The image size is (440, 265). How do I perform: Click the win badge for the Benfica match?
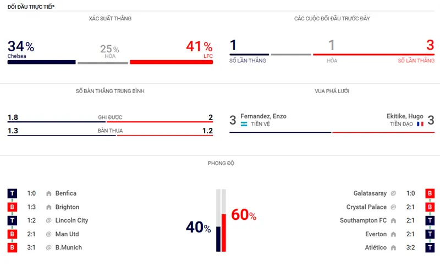coord(12,193)
